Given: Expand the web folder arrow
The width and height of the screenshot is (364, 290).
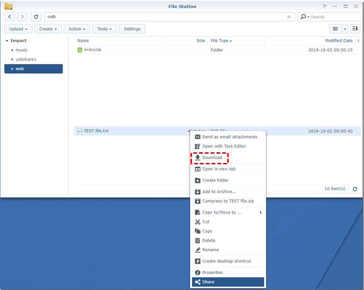Looking at the screenshot, I should pyautogui.click(x=12, y=69).
